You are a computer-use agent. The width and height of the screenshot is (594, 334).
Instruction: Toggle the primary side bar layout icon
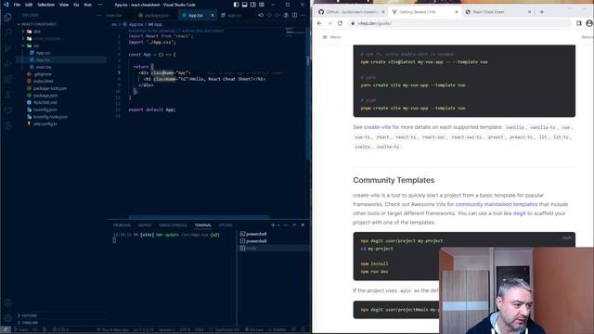pos(236,5)
